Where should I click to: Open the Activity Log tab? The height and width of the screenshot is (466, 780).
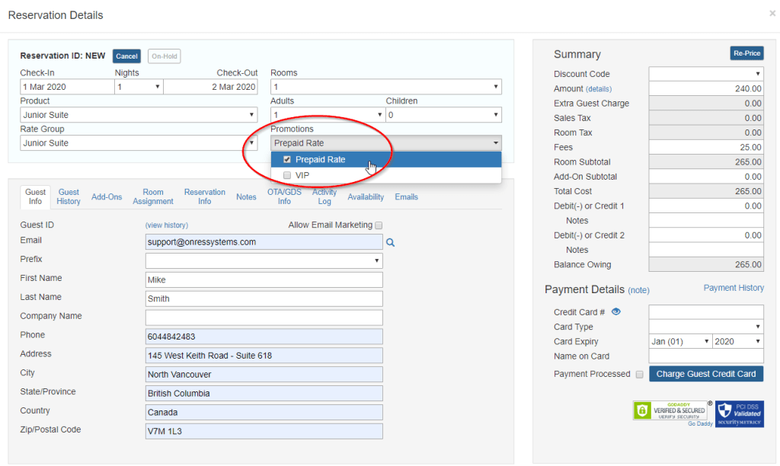pos(324,196)
